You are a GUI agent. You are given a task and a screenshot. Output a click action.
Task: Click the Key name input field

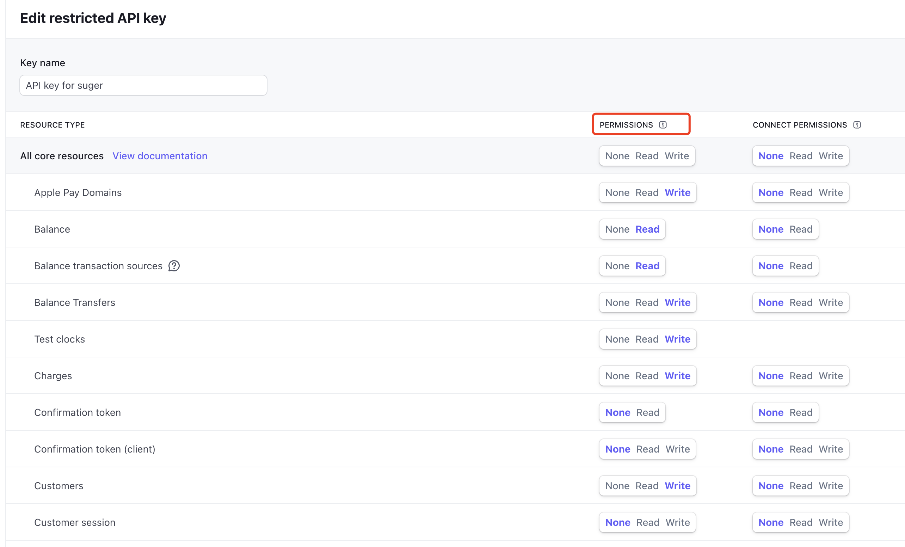pos(143,85)
